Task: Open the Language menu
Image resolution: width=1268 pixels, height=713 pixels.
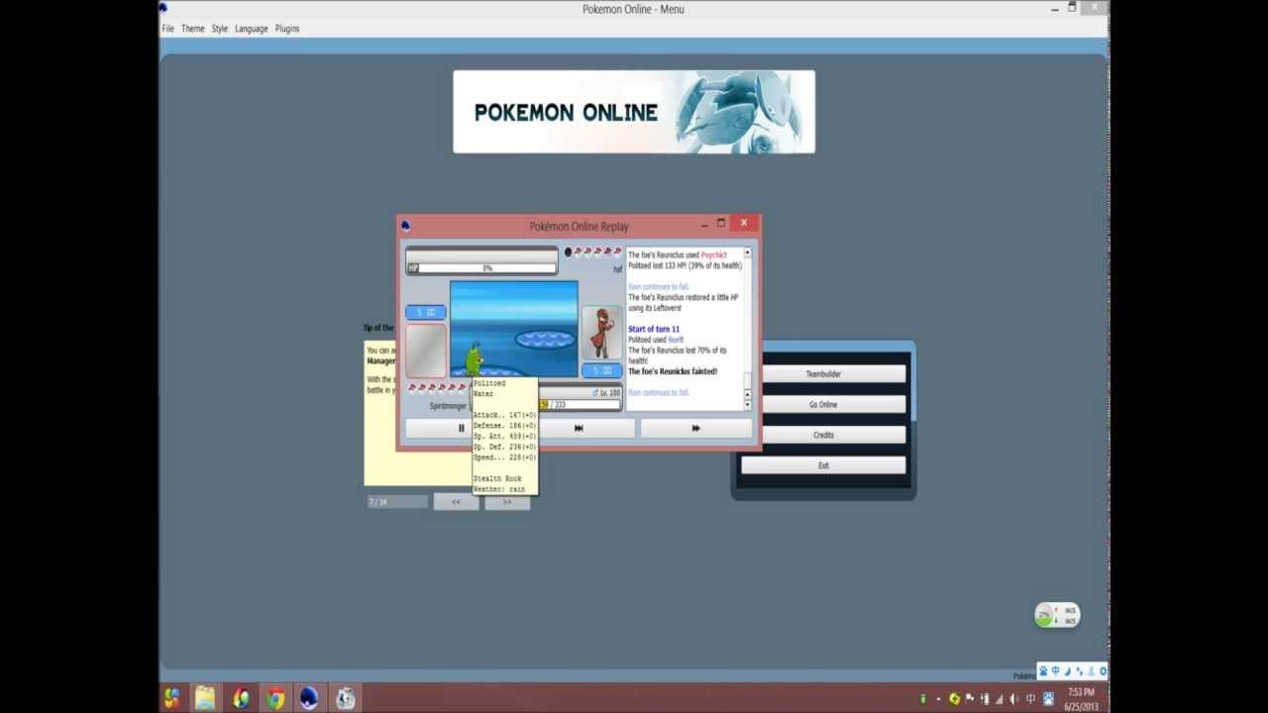Action: 252,29
